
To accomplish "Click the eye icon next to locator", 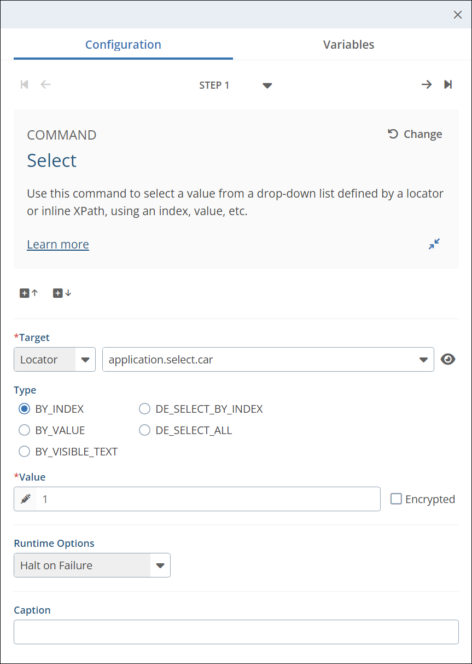I will click(448, 360).
